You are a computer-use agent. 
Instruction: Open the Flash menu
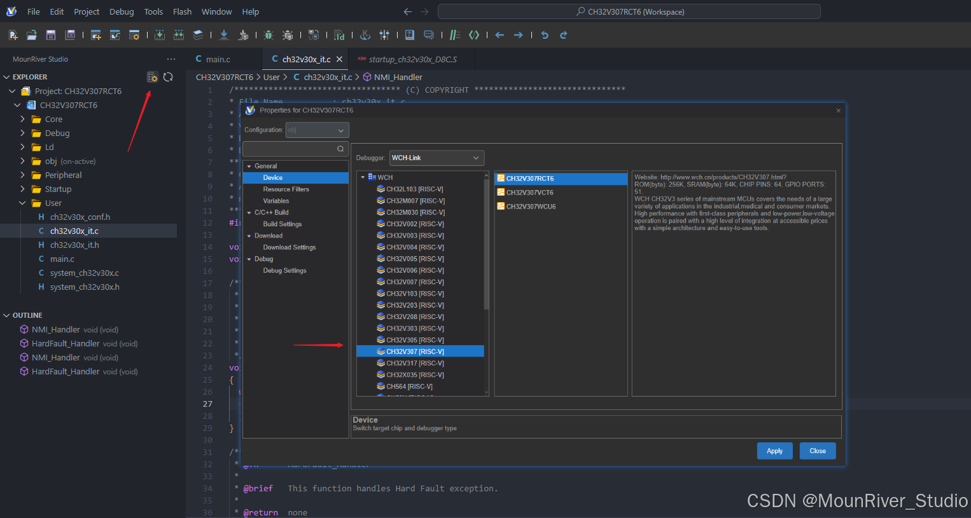pyautogui.click(x=182, y=11)
